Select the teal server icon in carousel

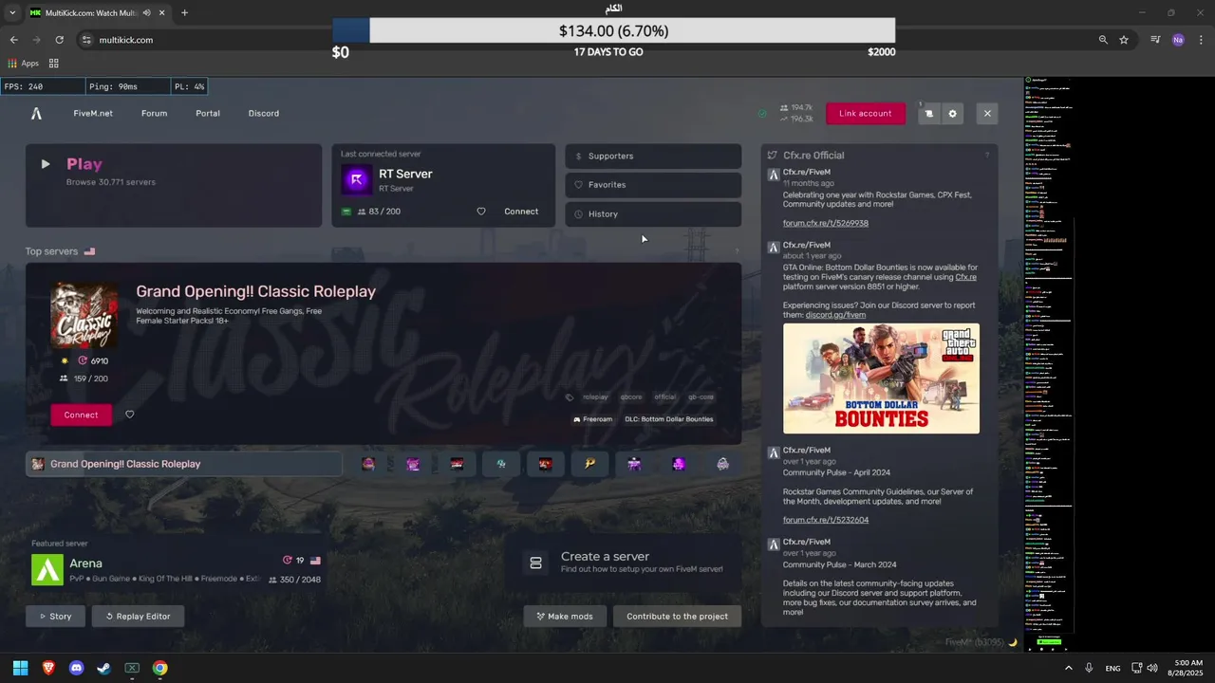point(501,464)
